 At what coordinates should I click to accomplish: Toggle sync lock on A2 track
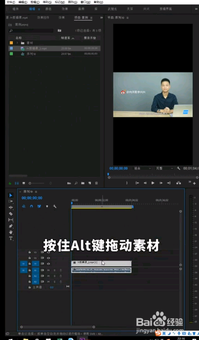point(42,276)
